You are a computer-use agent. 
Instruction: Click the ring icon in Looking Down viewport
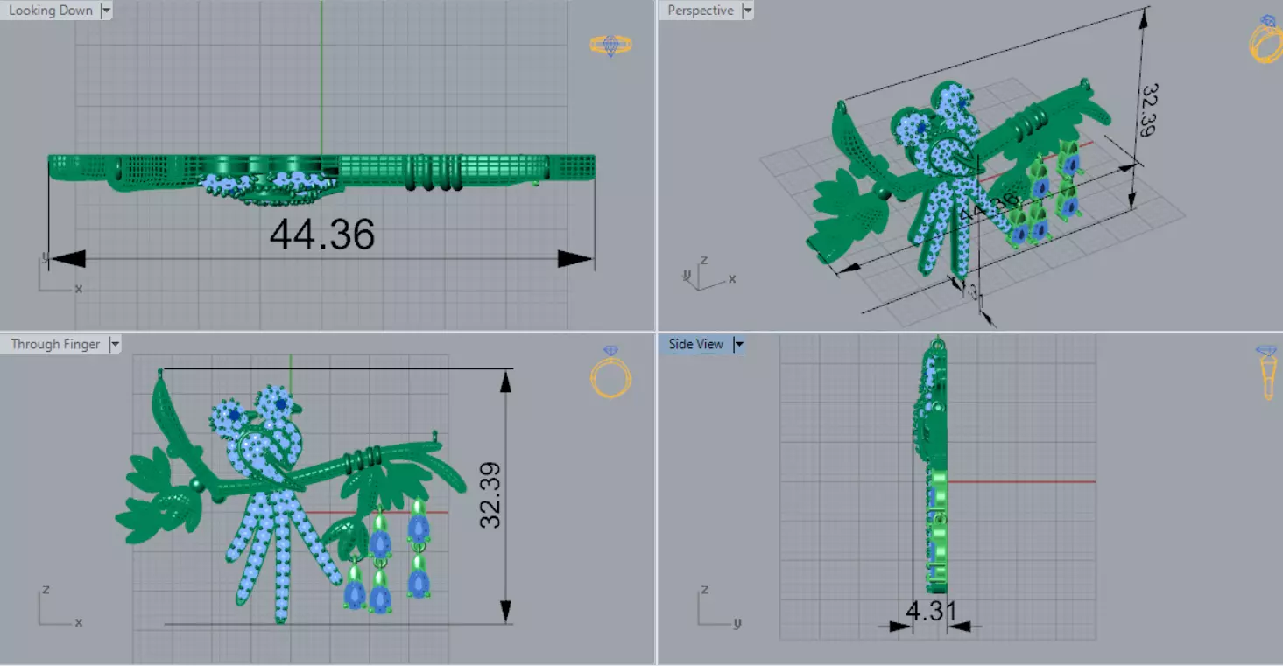(x=610, y=45)
